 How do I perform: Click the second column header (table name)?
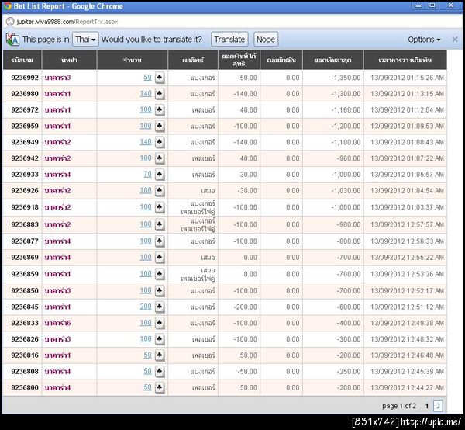pos(70,60)
